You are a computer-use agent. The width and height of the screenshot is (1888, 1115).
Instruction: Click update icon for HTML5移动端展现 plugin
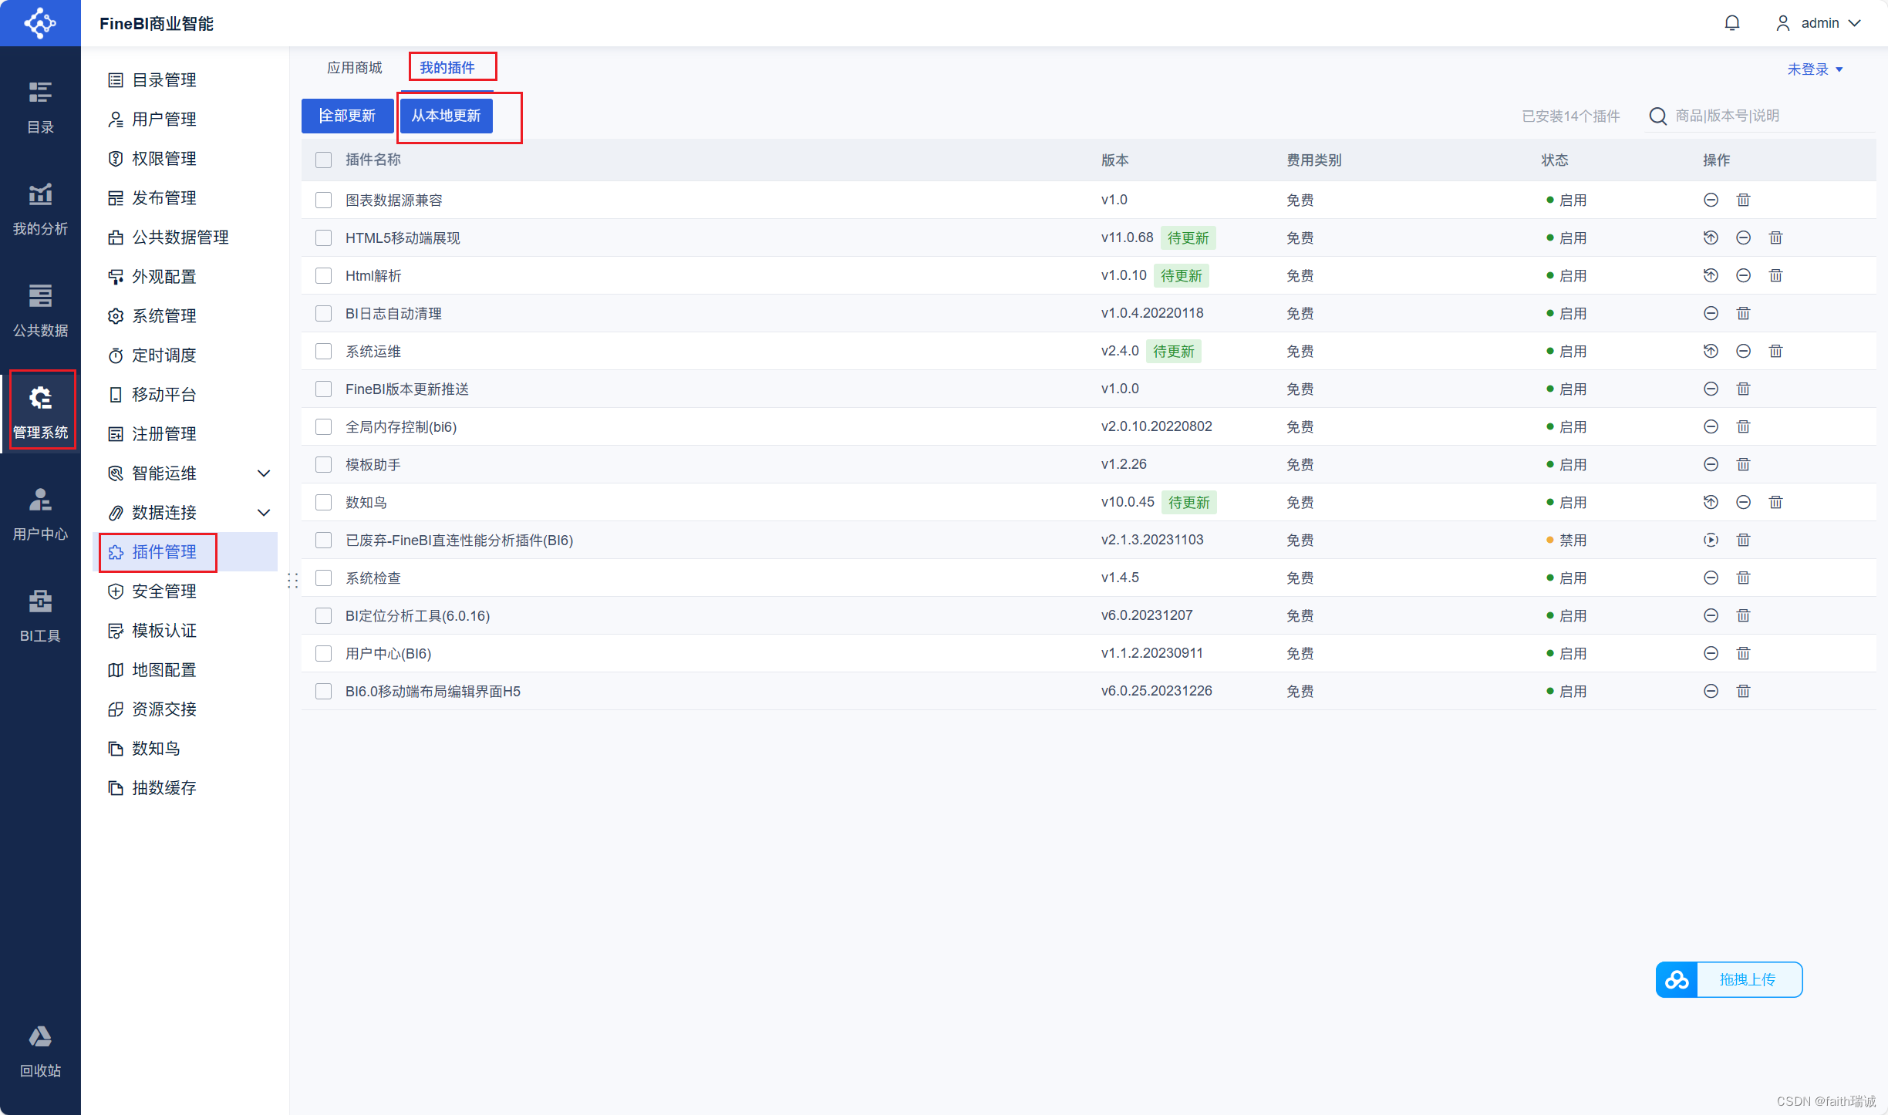tap(1711, 238)
